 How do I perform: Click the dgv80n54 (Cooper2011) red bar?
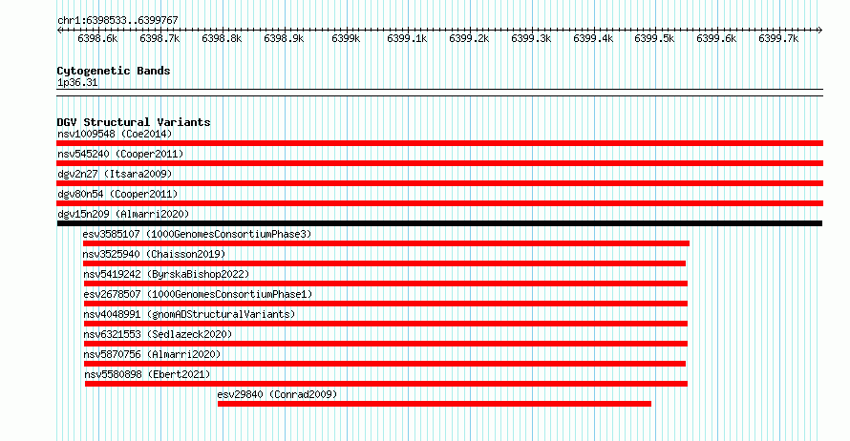[x=439, y=203]
